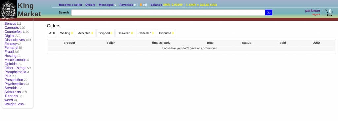Switch to the Shipped orders tab
This screenshot has height=121, width=338.
pyautogui.click(x=105, y=33)
